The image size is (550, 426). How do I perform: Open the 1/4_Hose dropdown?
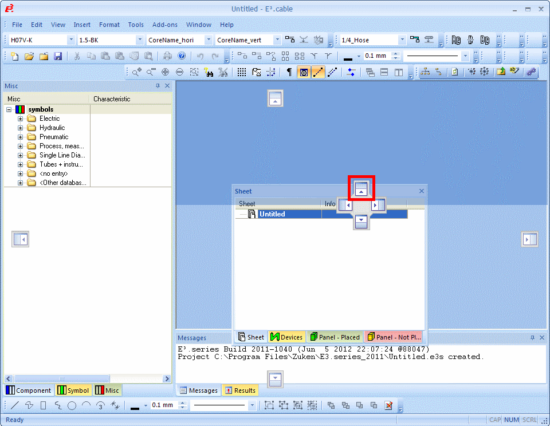pyautogui.click(x=402, y=40)
